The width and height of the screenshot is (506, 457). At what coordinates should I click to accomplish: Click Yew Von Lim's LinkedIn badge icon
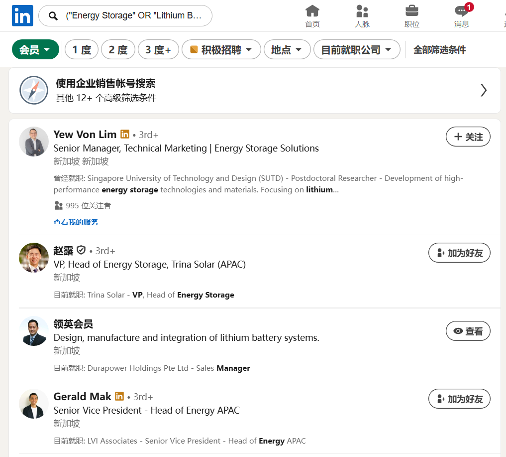pyautogui.click(x=124, y=134)
